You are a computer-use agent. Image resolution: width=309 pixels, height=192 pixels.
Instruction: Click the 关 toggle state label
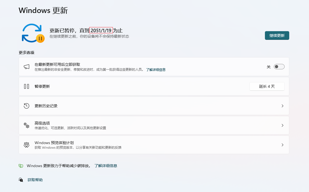(269, 67)
